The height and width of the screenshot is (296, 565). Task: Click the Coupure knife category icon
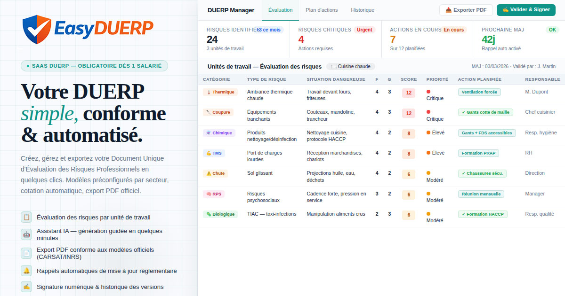point(209,112)
